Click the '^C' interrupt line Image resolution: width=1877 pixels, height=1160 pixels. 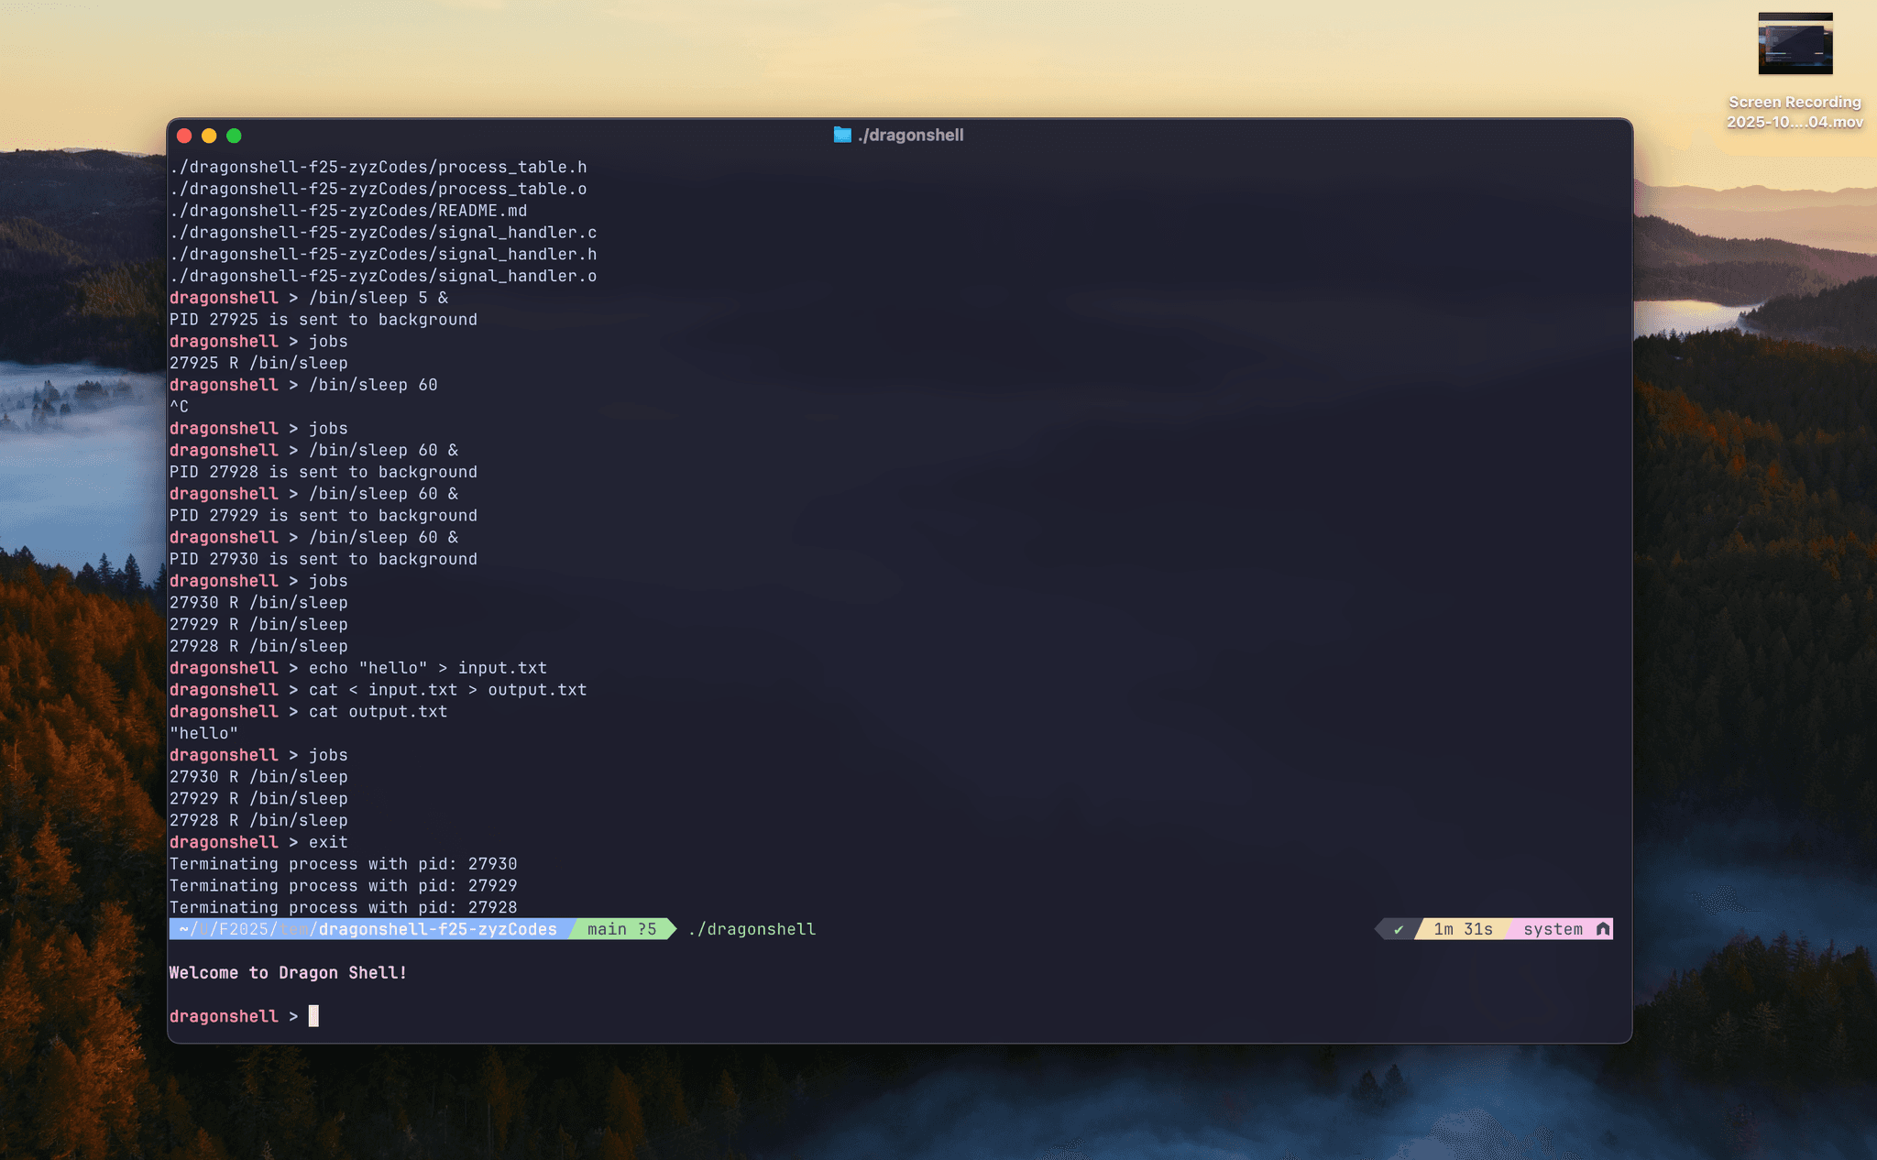click(179, 407)
